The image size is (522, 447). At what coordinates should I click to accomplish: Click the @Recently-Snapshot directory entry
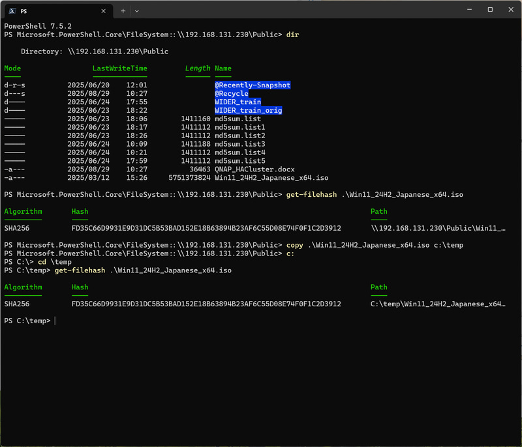click(253, 85)
